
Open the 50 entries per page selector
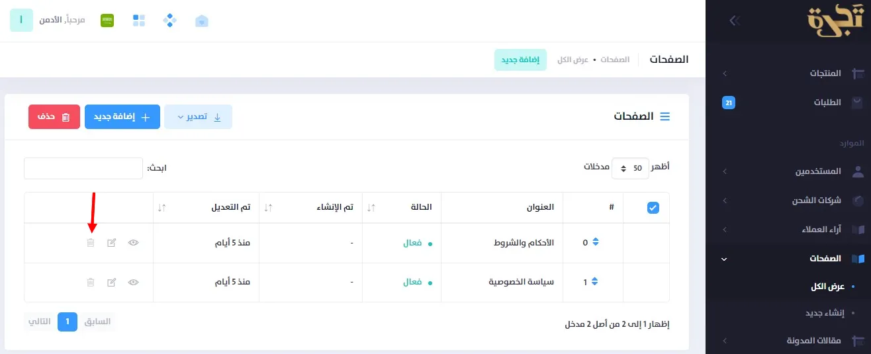click(x=630, y=168)
